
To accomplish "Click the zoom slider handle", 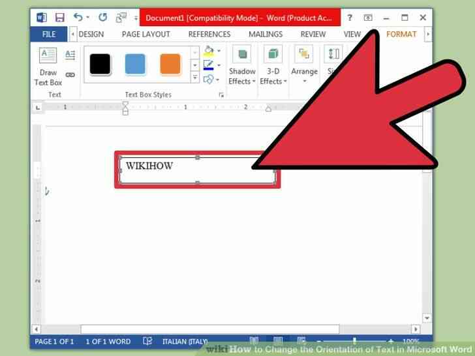I will tap(354, 341).
